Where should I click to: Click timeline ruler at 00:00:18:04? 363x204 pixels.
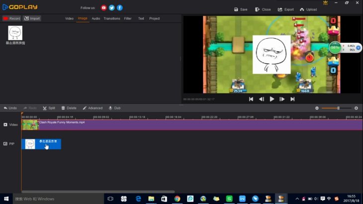[173, 117]
